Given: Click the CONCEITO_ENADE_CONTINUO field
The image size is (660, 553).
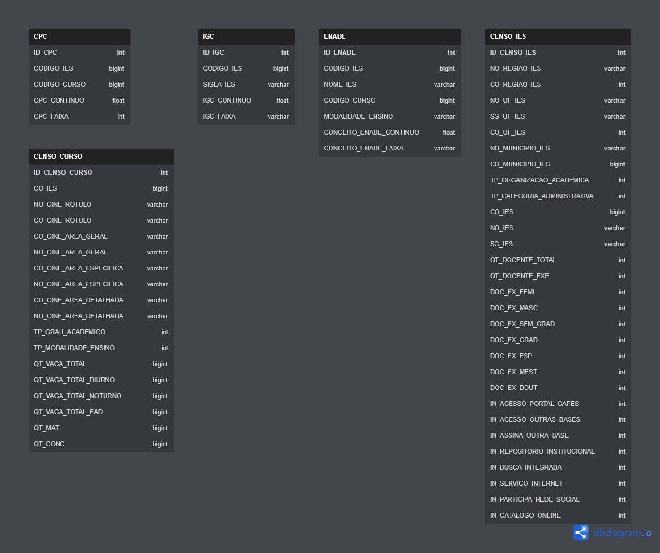Looking at the screenshot, I should click(x=390, y=133).
